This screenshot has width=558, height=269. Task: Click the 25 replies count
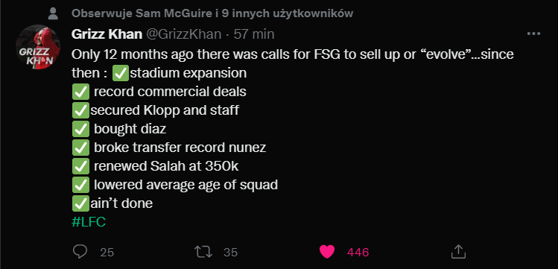107,253
